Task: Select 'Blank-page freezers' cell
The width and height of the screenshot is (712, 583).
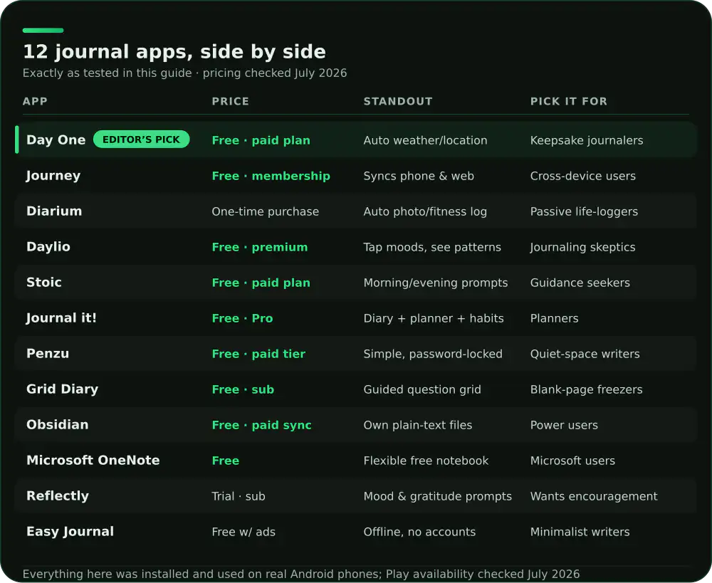Action: 586,389
